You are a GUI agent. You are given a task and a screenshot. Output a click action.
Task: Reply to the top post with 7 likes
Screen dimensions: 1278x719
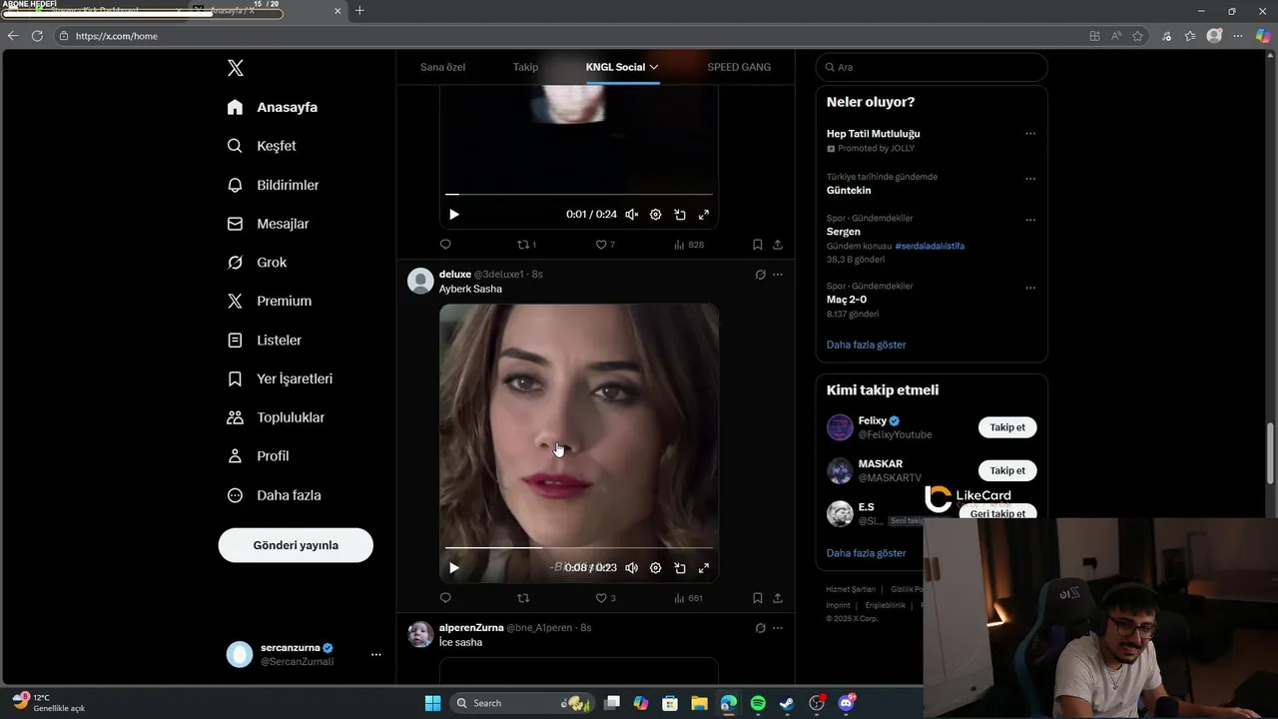pyautogui.click(x=445, y=245)
